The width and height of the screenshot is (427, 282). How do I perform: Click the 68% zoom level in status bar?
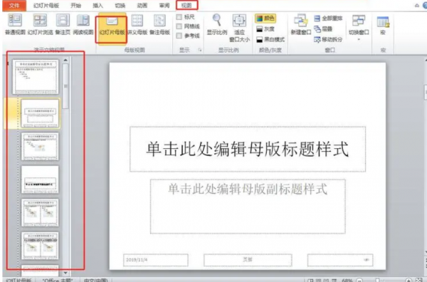tap(347, 280)
